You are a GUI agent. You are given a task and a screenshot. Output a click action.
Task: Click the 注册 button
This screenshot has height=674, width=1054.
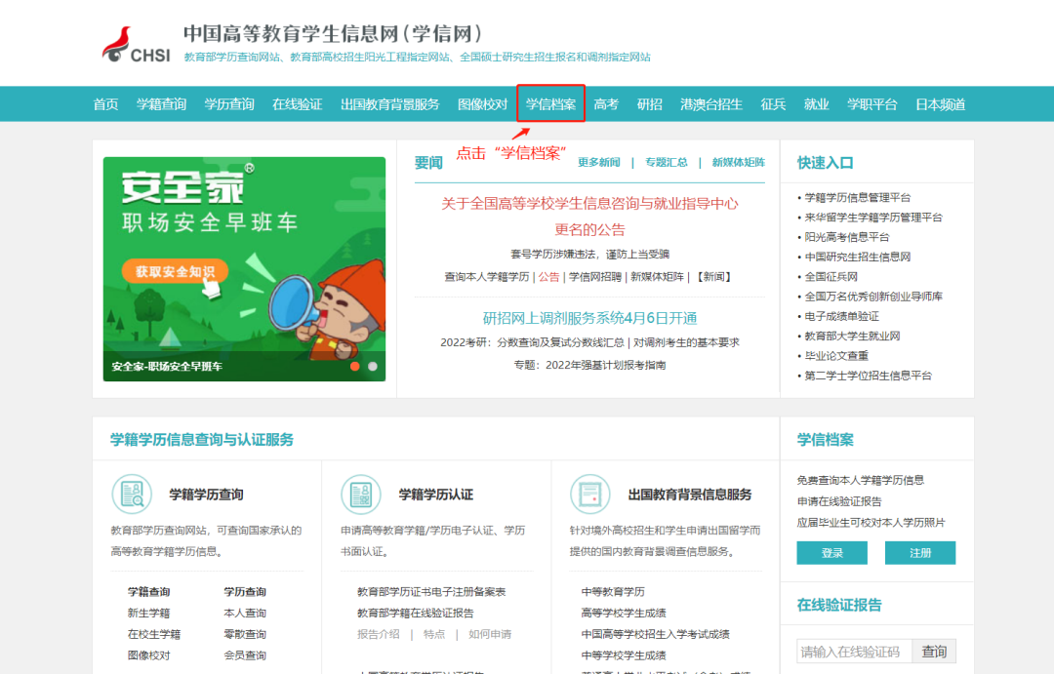(920, 553)
